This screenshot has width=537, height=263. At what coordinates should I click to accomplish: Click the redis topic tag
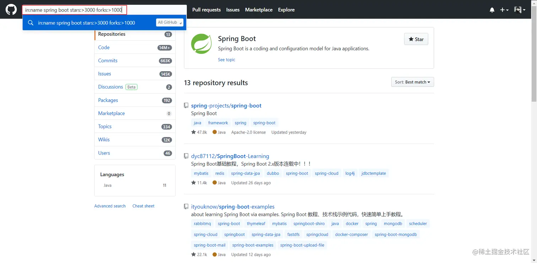[220, 173]
